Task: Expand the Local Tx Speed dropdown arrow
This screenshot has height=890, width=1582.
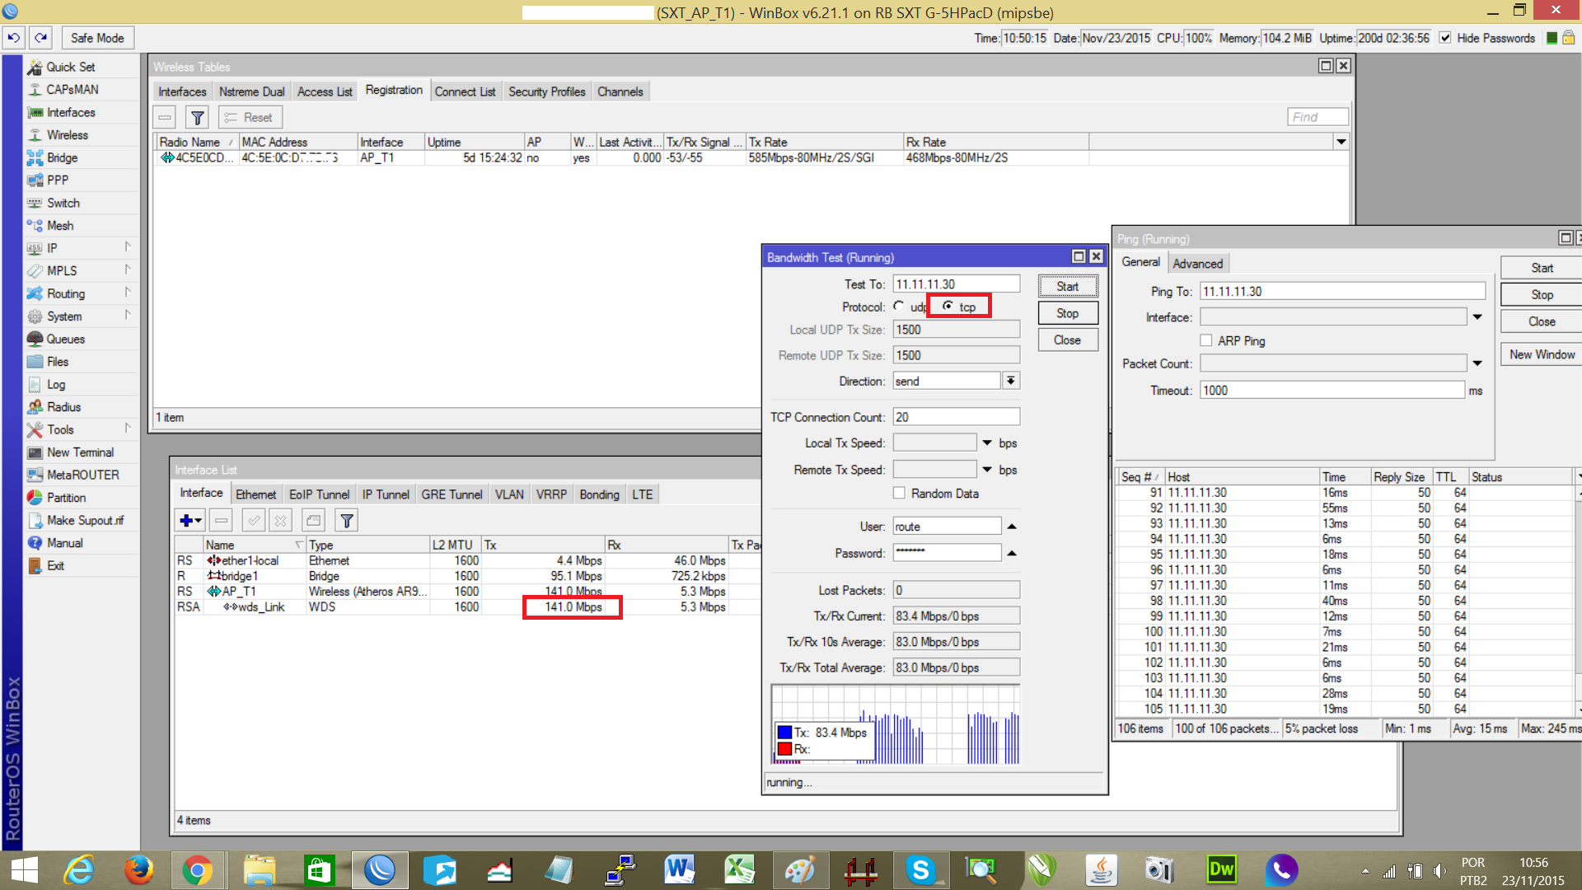Action: pyautogui.click(x=987, y=443)
